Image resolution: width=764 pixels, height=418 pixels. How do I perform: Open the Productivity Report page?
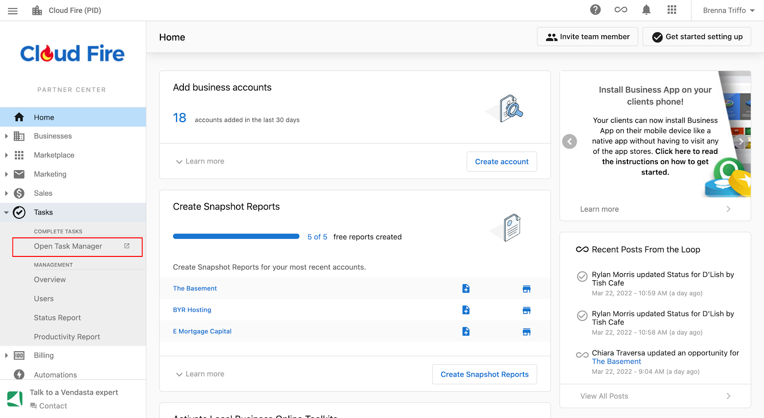67,337
